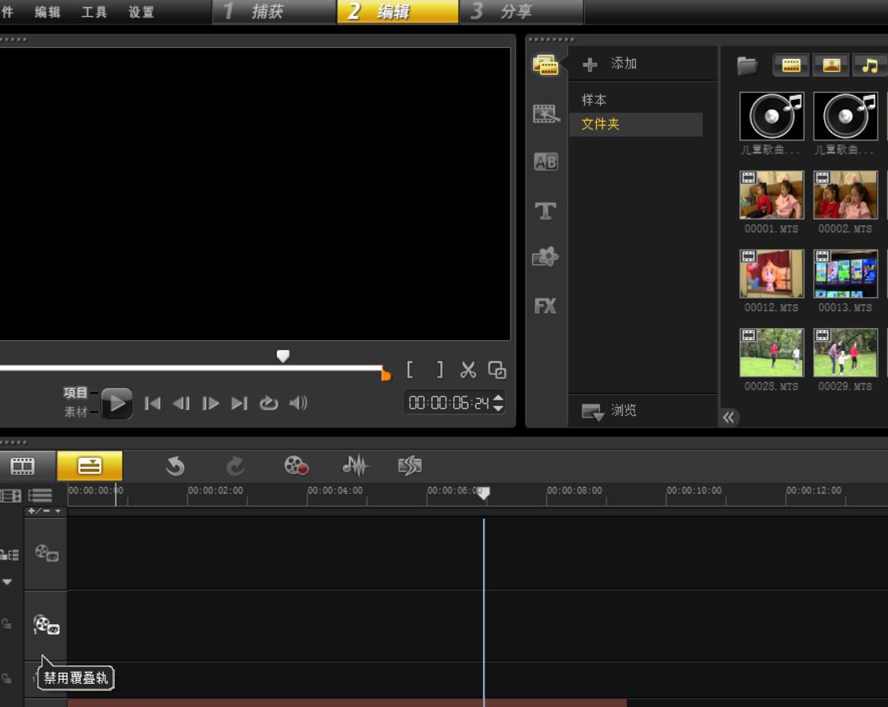Click the orange trim marker on preview bar
Image resolution: width=888 pixels, height=707 pixels.
click(x=386, y=374)
